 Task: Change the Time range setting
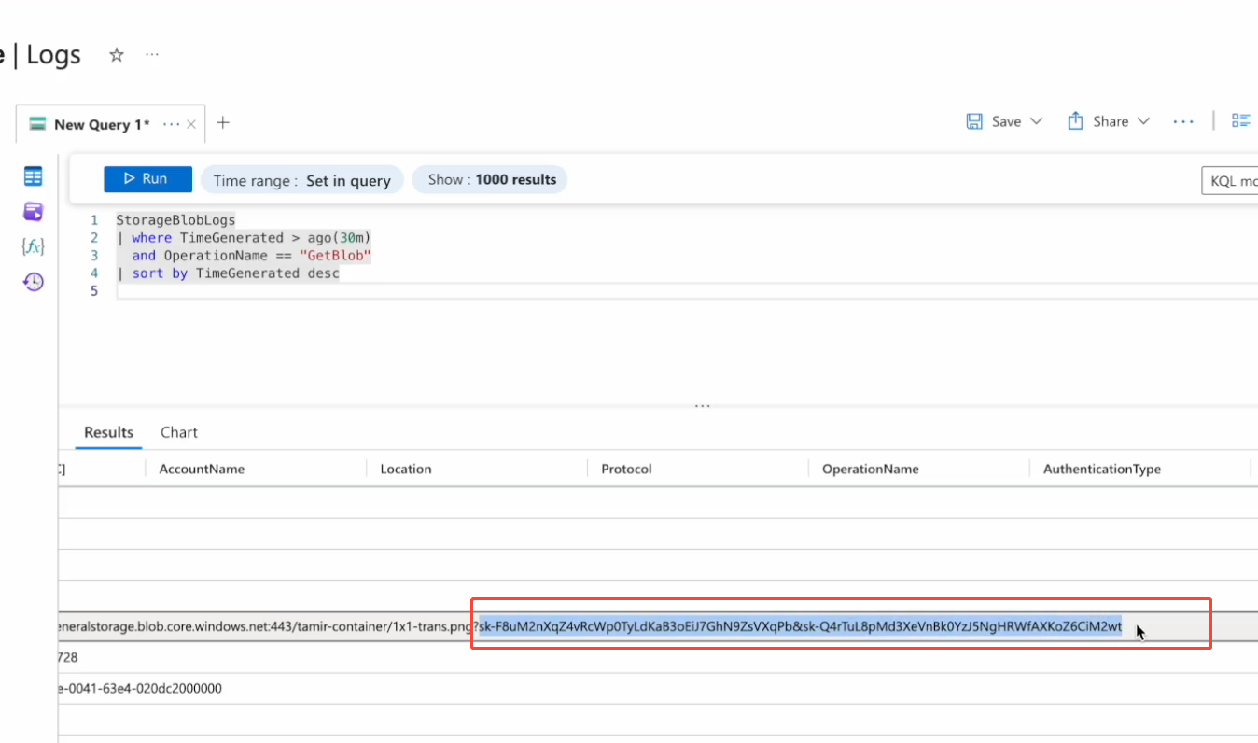tap(301, 180)
